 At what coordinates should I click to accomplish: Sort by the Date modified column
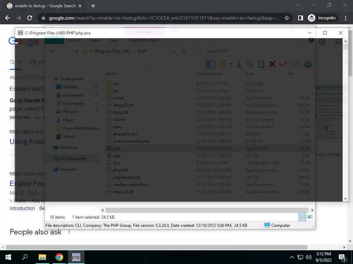(209, 74)
